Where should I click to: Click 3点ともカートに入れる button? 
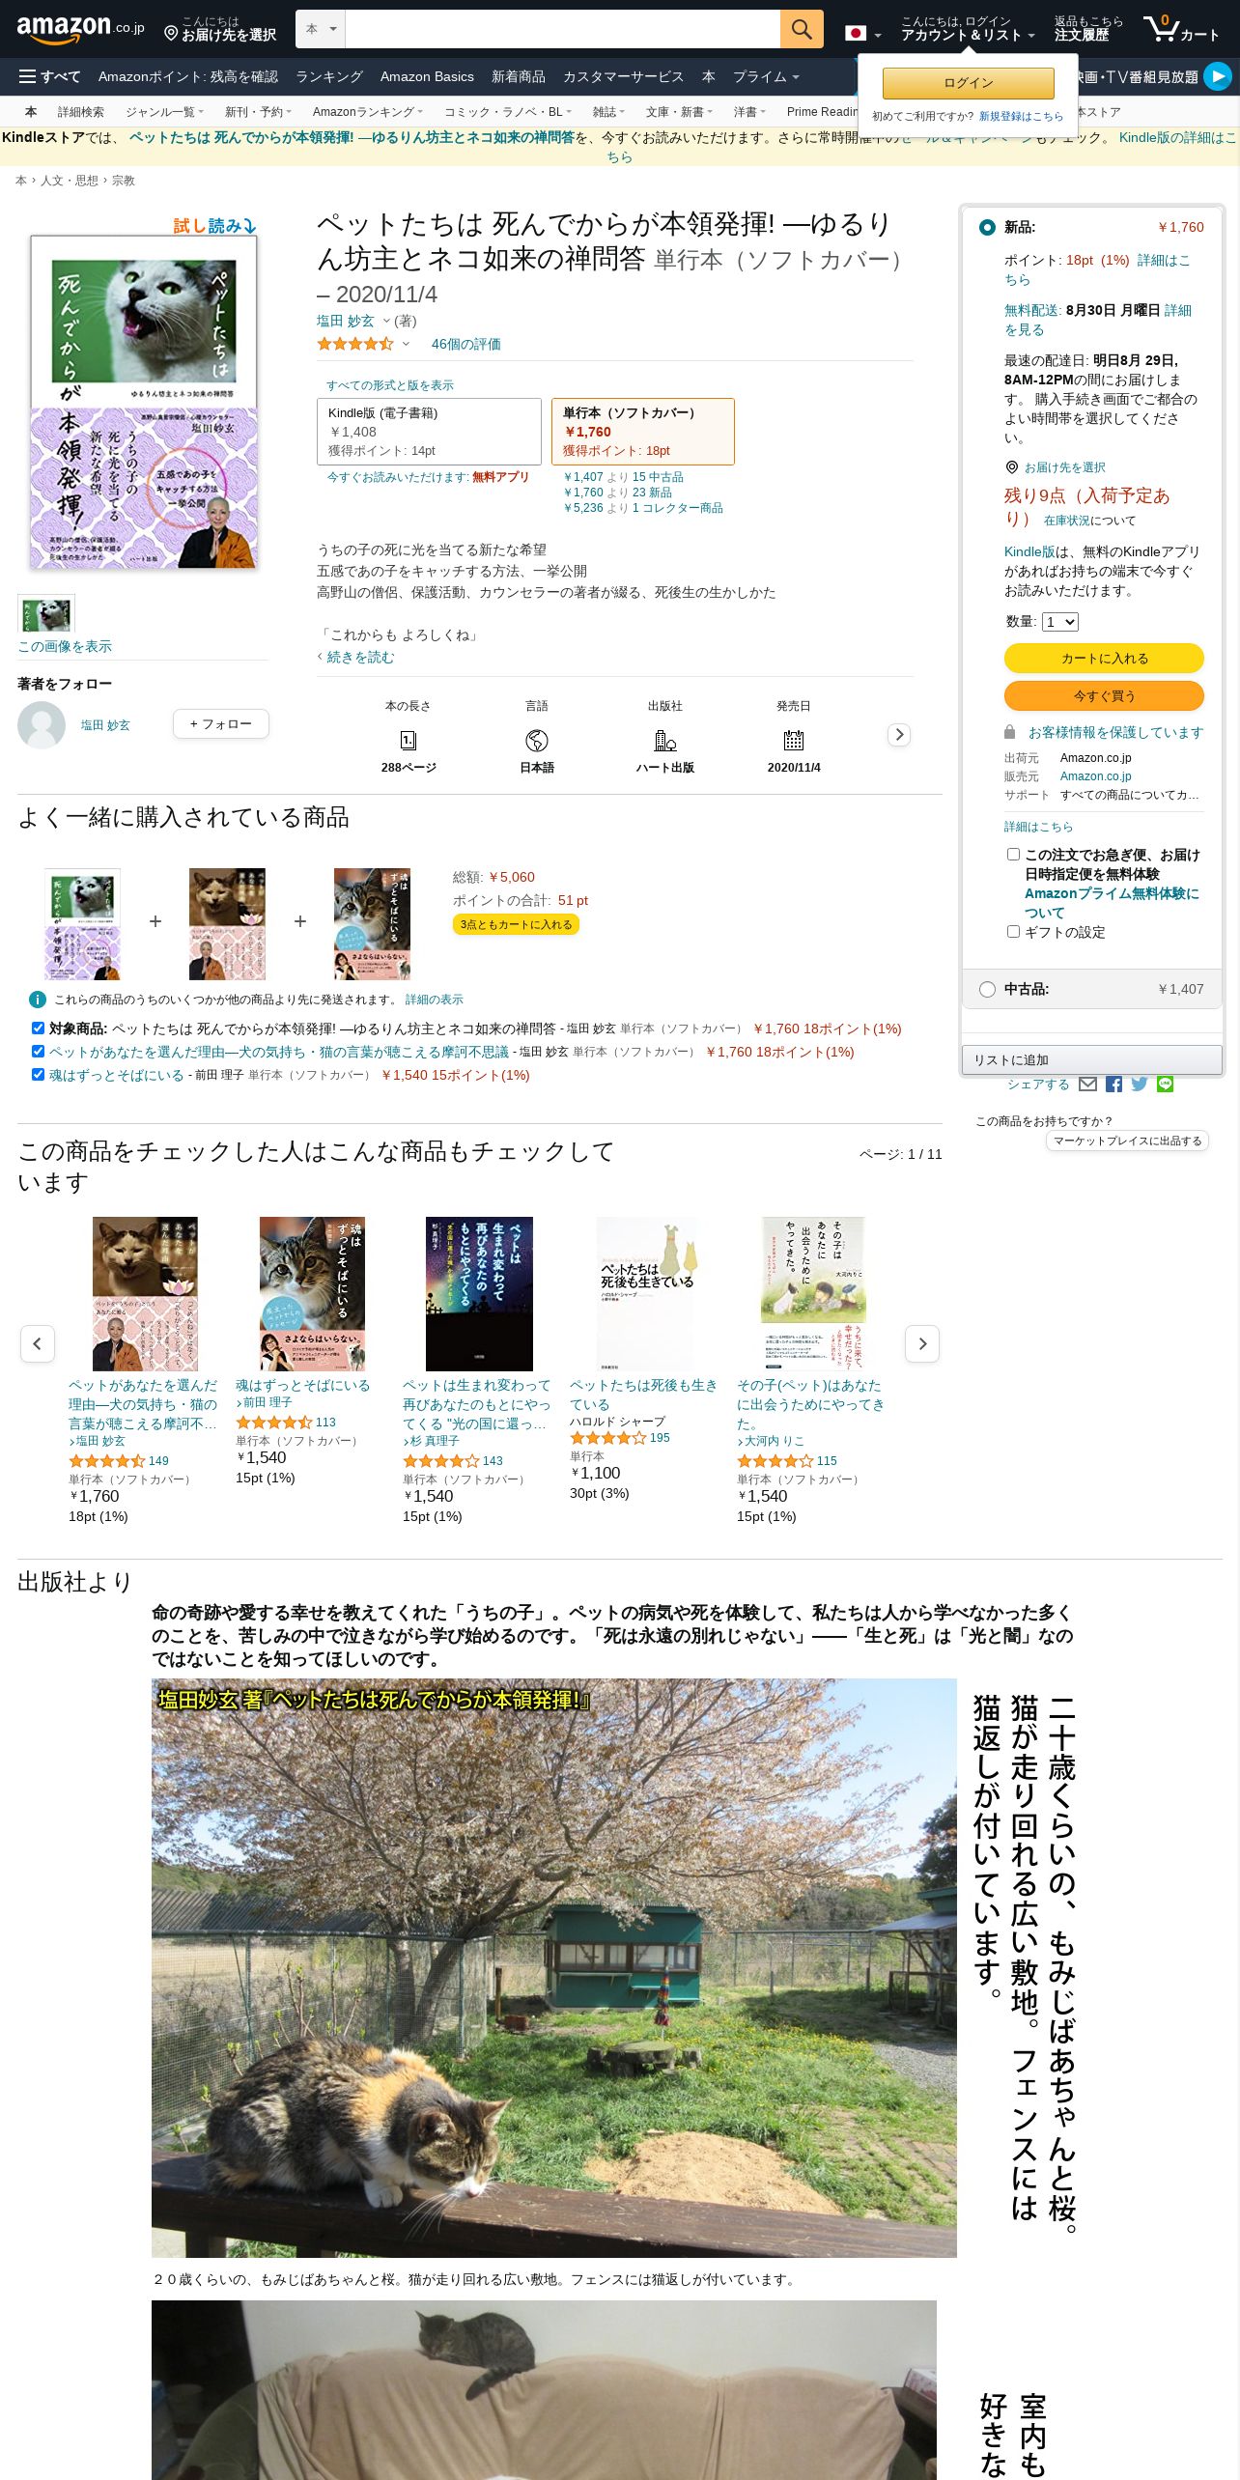[x=516, y=924]
